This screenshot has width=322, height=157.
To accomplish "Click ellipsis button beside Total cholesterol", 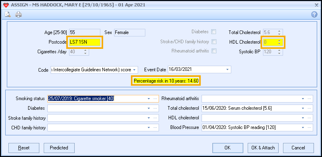I will click(x=310, y=108).
